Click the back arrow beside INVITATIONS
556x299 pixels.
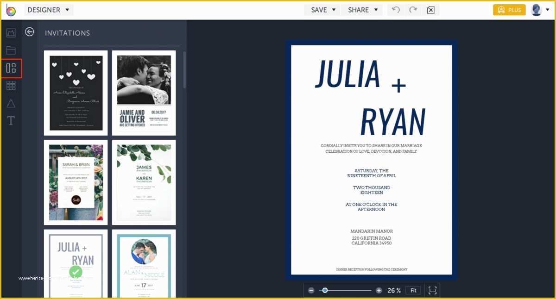tap(30, 32)
